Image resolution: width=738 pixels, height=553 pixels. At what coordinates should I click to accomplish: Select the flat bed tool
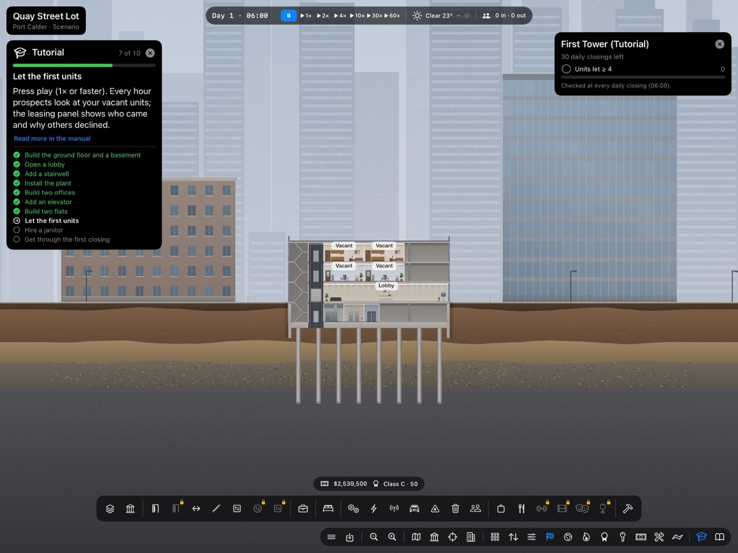(328, 508)
